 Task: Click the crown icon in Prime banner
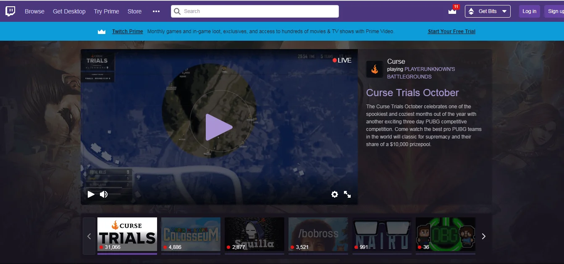coord(102,31)
